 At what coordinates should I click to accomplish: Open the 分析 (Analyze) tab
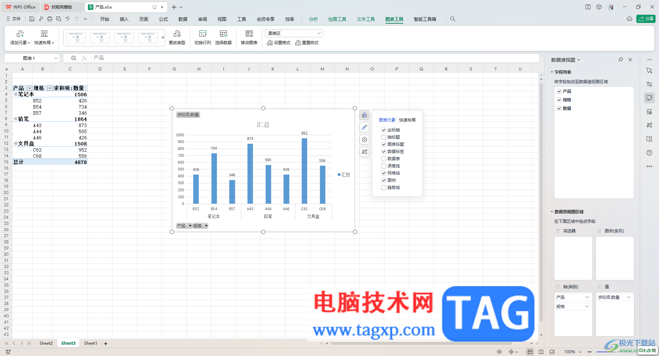pos(313,19)
